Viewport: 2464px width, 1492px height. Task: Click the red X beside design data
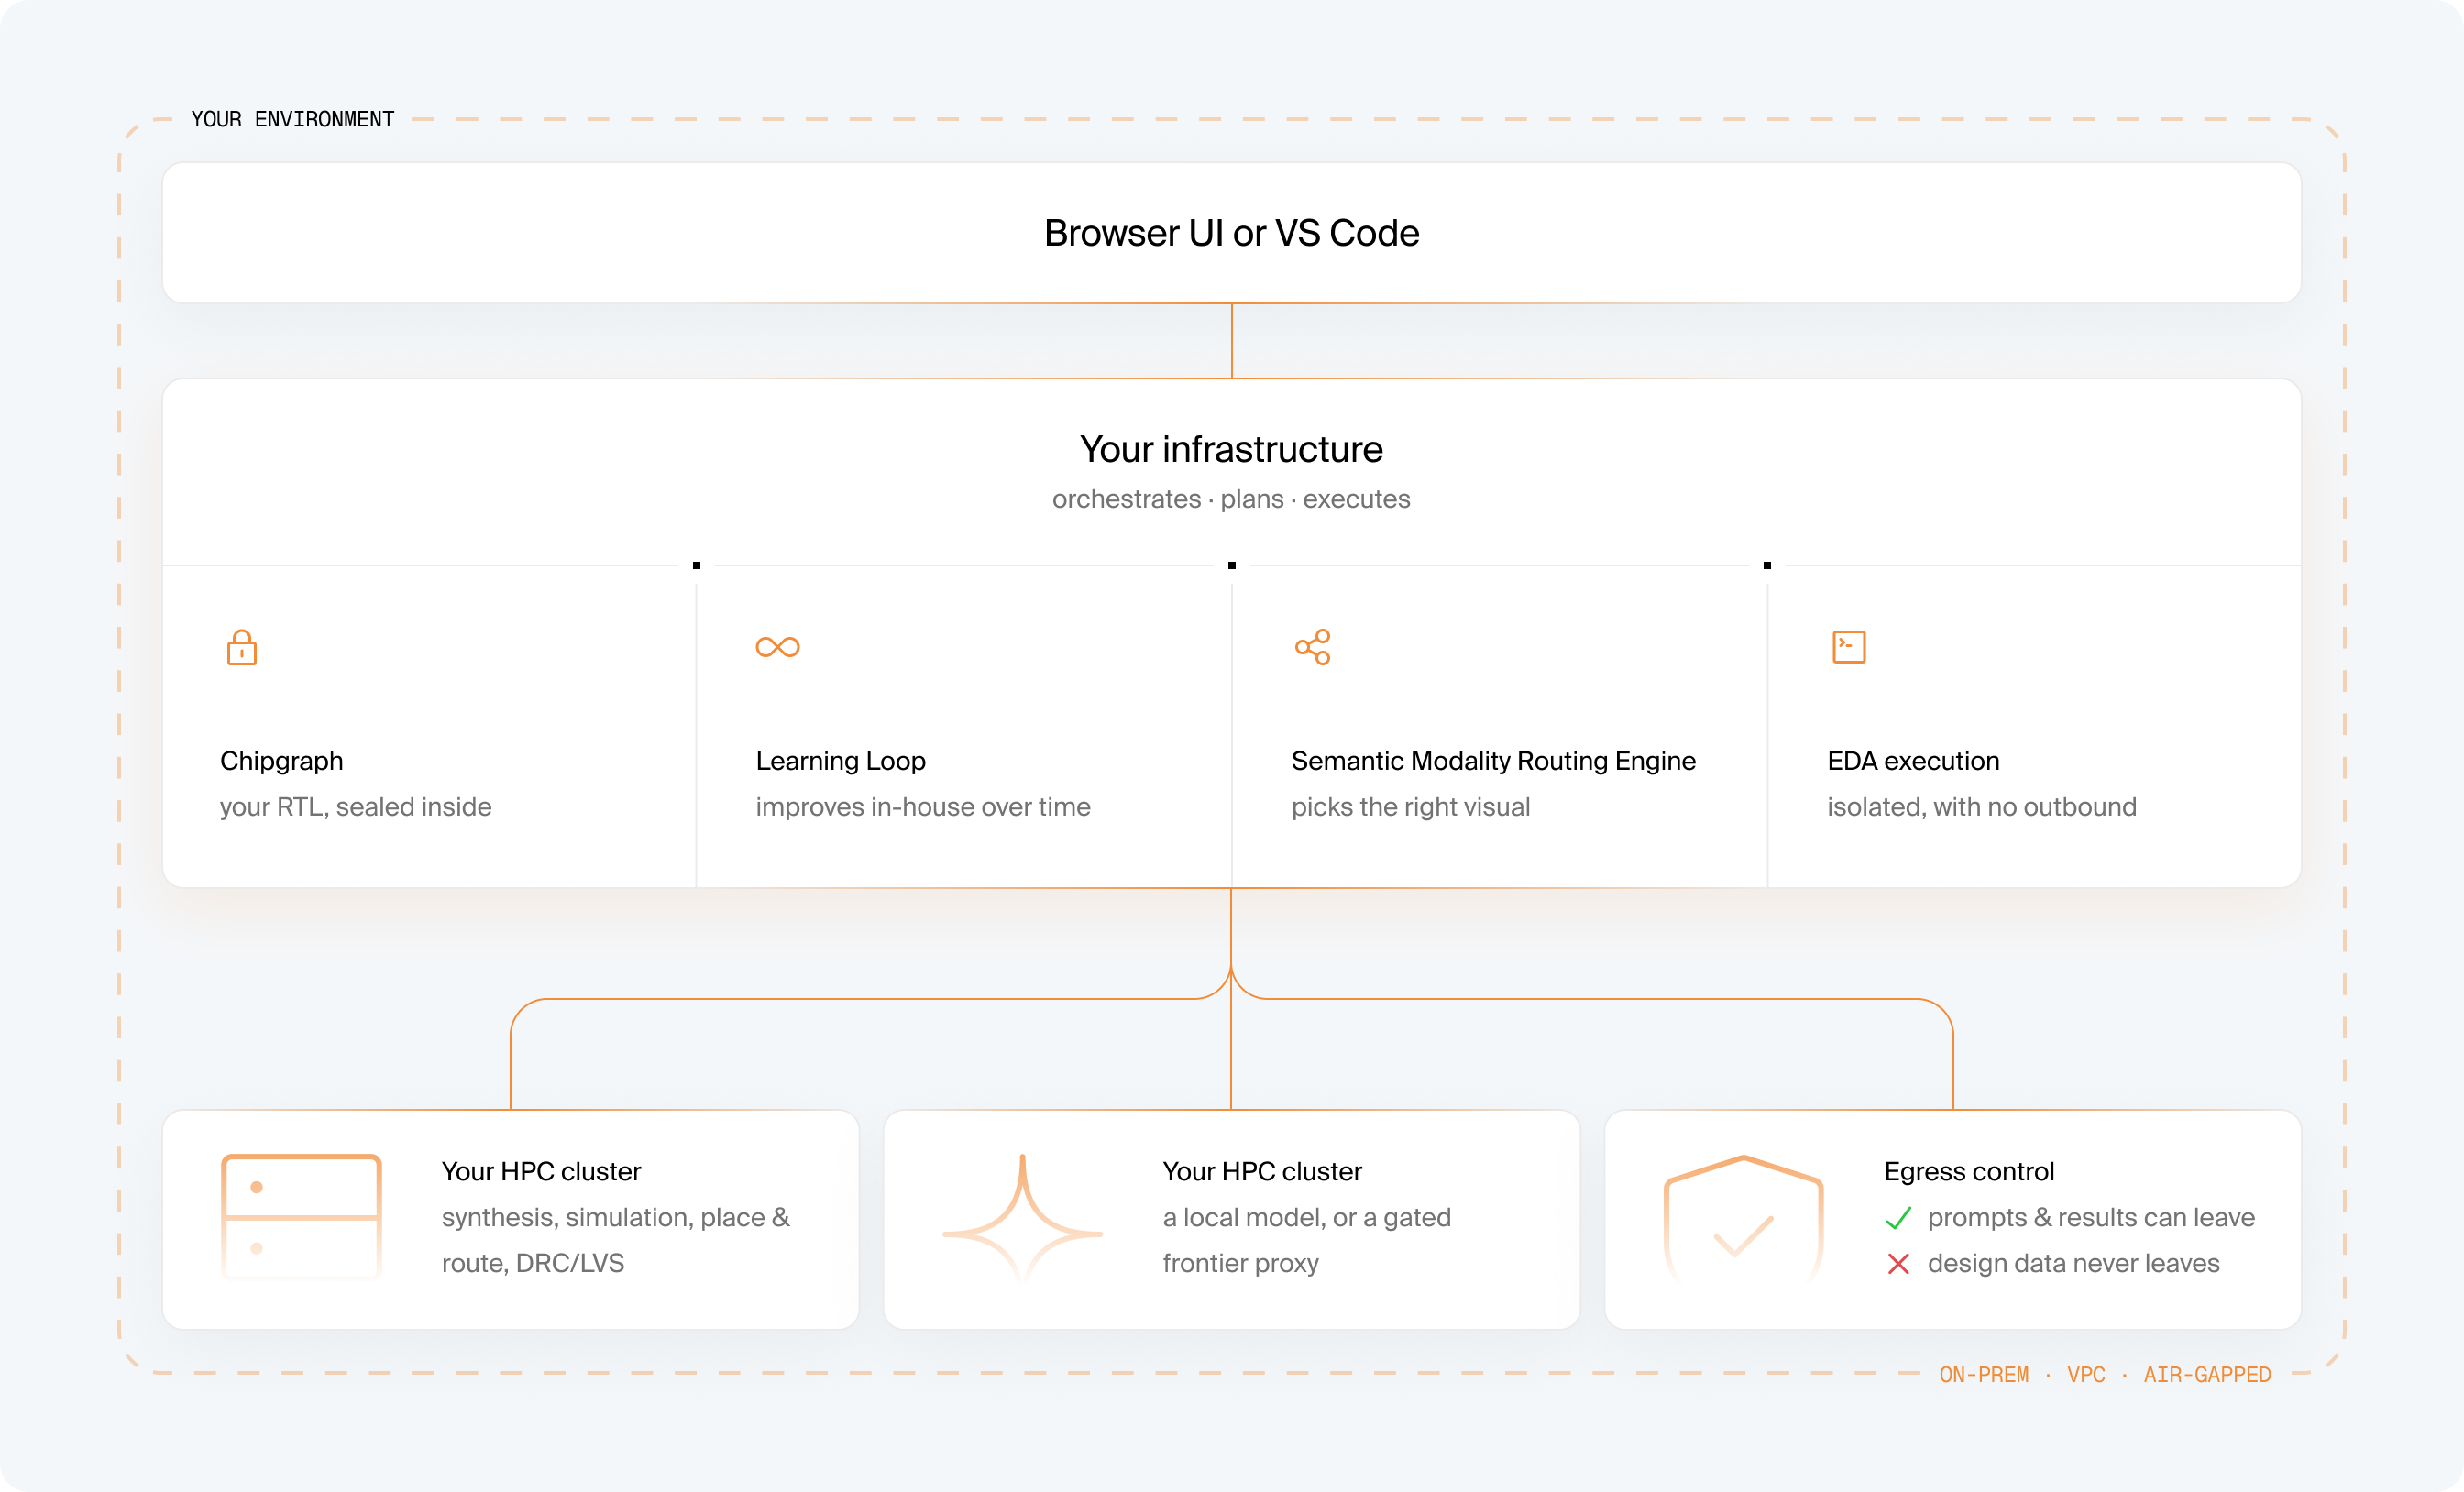pyautogui.click(x=1898, y=1264)
